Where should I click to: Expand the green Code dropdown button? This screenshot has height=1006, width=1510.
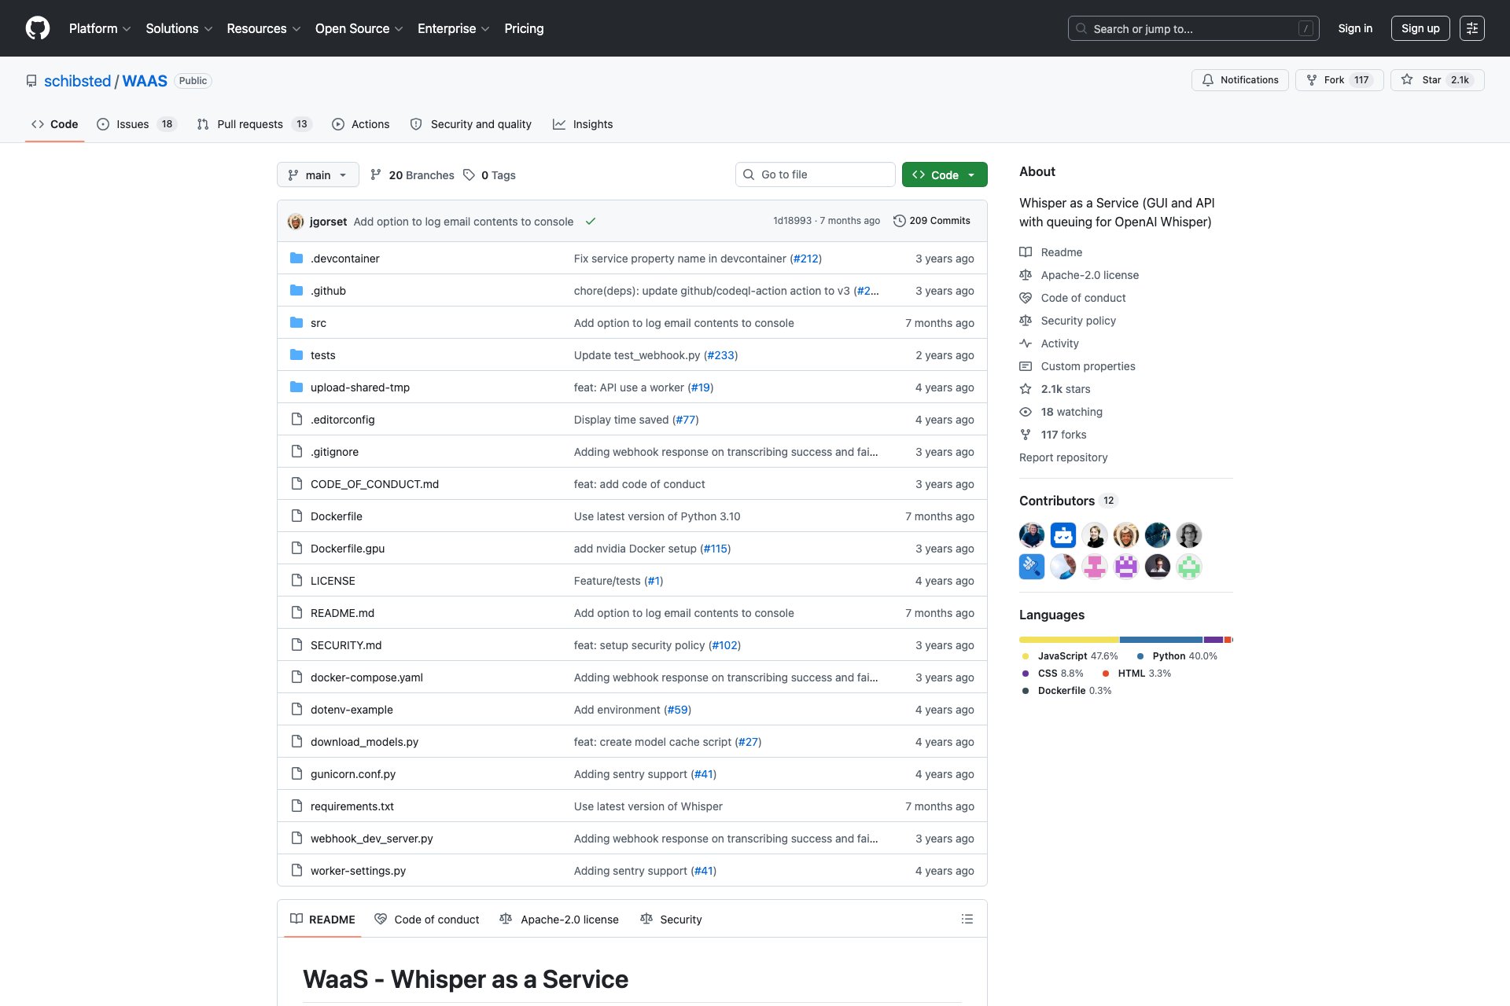(944, 174)
